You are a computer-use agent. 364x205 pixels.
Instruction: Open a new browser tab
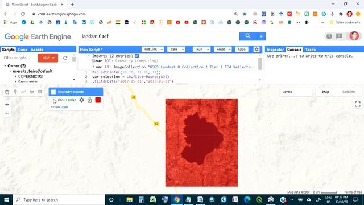72,5
